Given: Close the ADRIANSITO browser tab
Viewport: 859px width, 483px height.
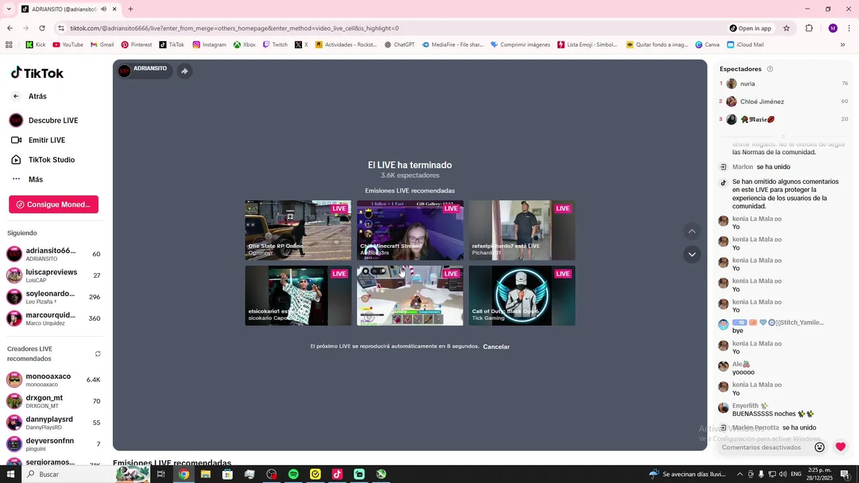Looking at the screenshot, I should click(x=115, y=9).
